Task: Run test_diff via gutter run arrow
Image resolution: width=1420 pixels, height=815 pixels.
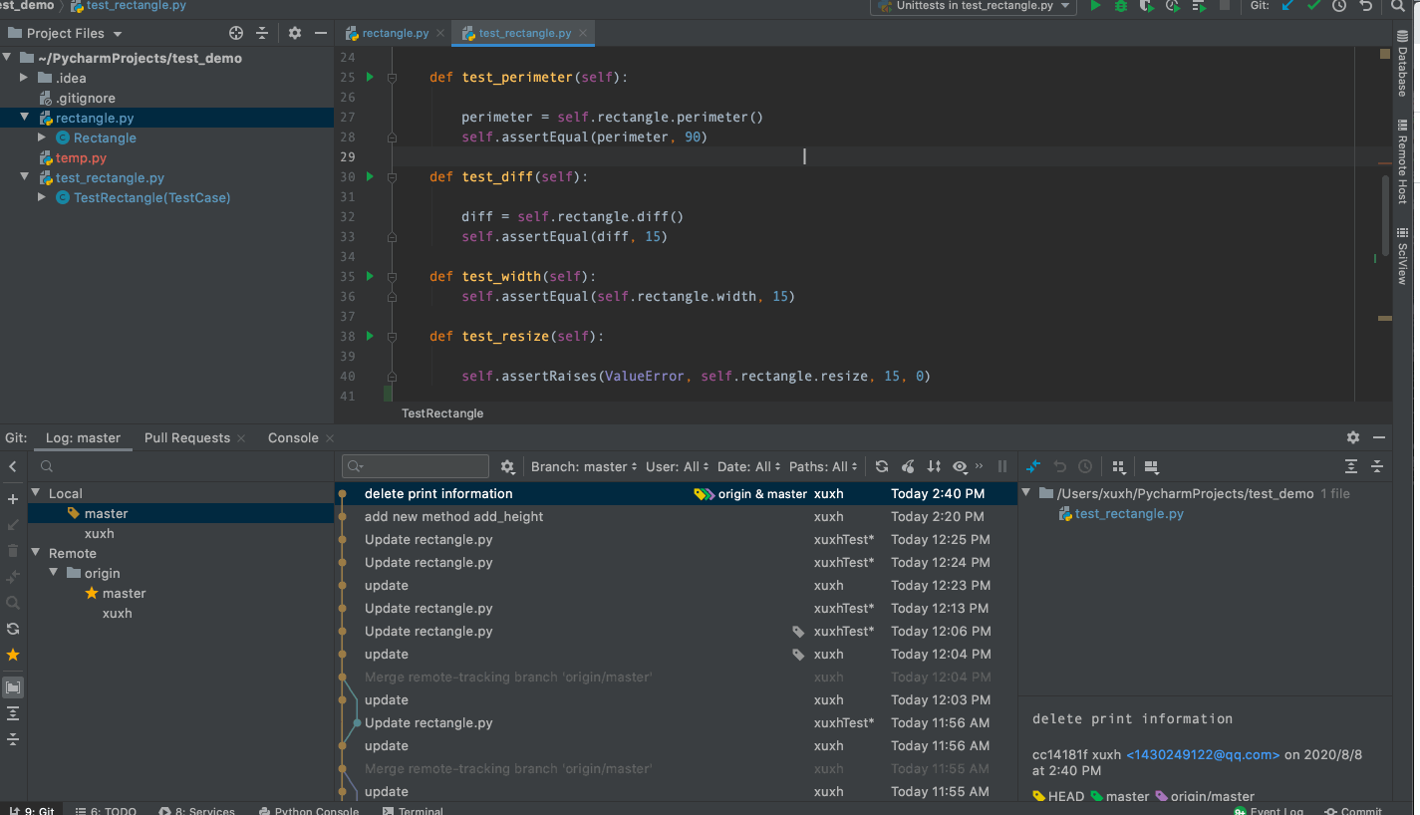Action: [x=370, y=176]
